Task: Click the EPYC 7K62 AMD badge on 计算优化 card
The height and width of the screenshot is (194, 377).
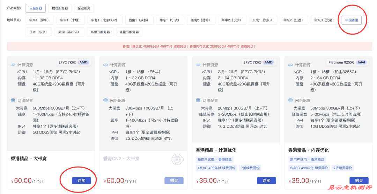Action: pos(259,62)
